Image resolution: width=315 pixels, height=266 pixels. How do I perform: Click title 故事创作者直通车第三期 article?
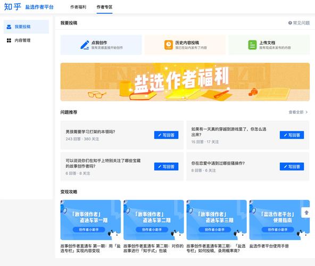coord(216,248)
